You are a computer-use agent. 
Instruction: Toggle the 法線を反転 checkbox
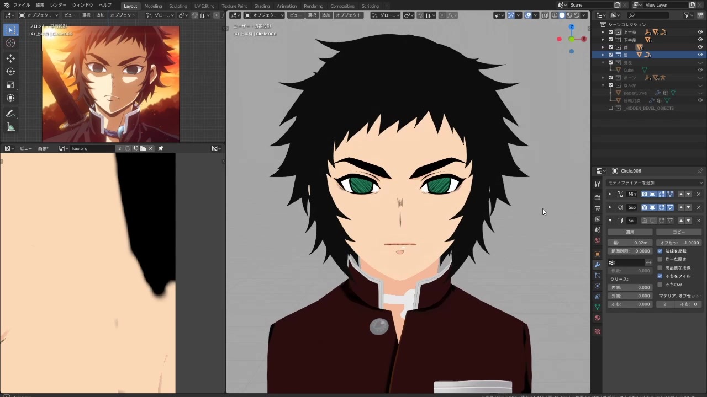click(x=660, y=251)
